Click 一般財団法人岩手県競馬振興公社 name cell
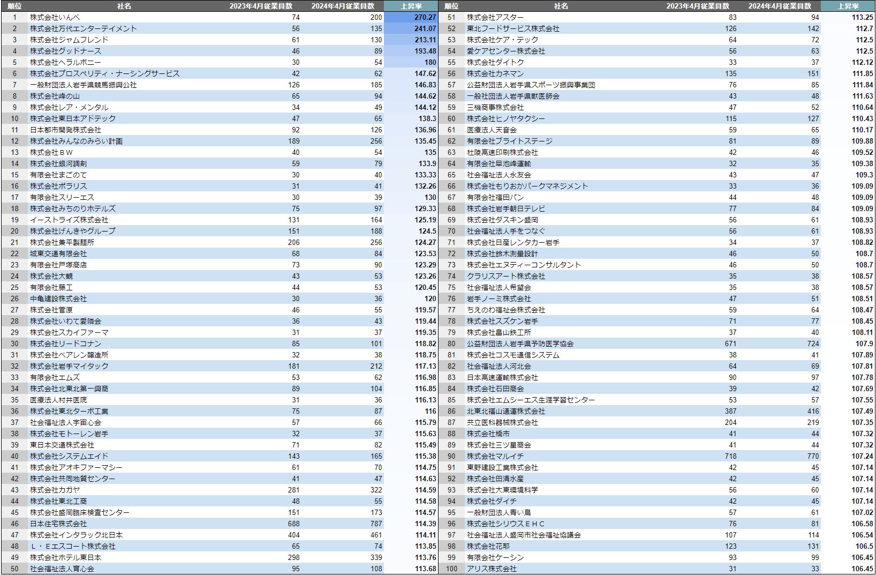The height and width of the screenshot is (575, 876). tap(84, 85)
